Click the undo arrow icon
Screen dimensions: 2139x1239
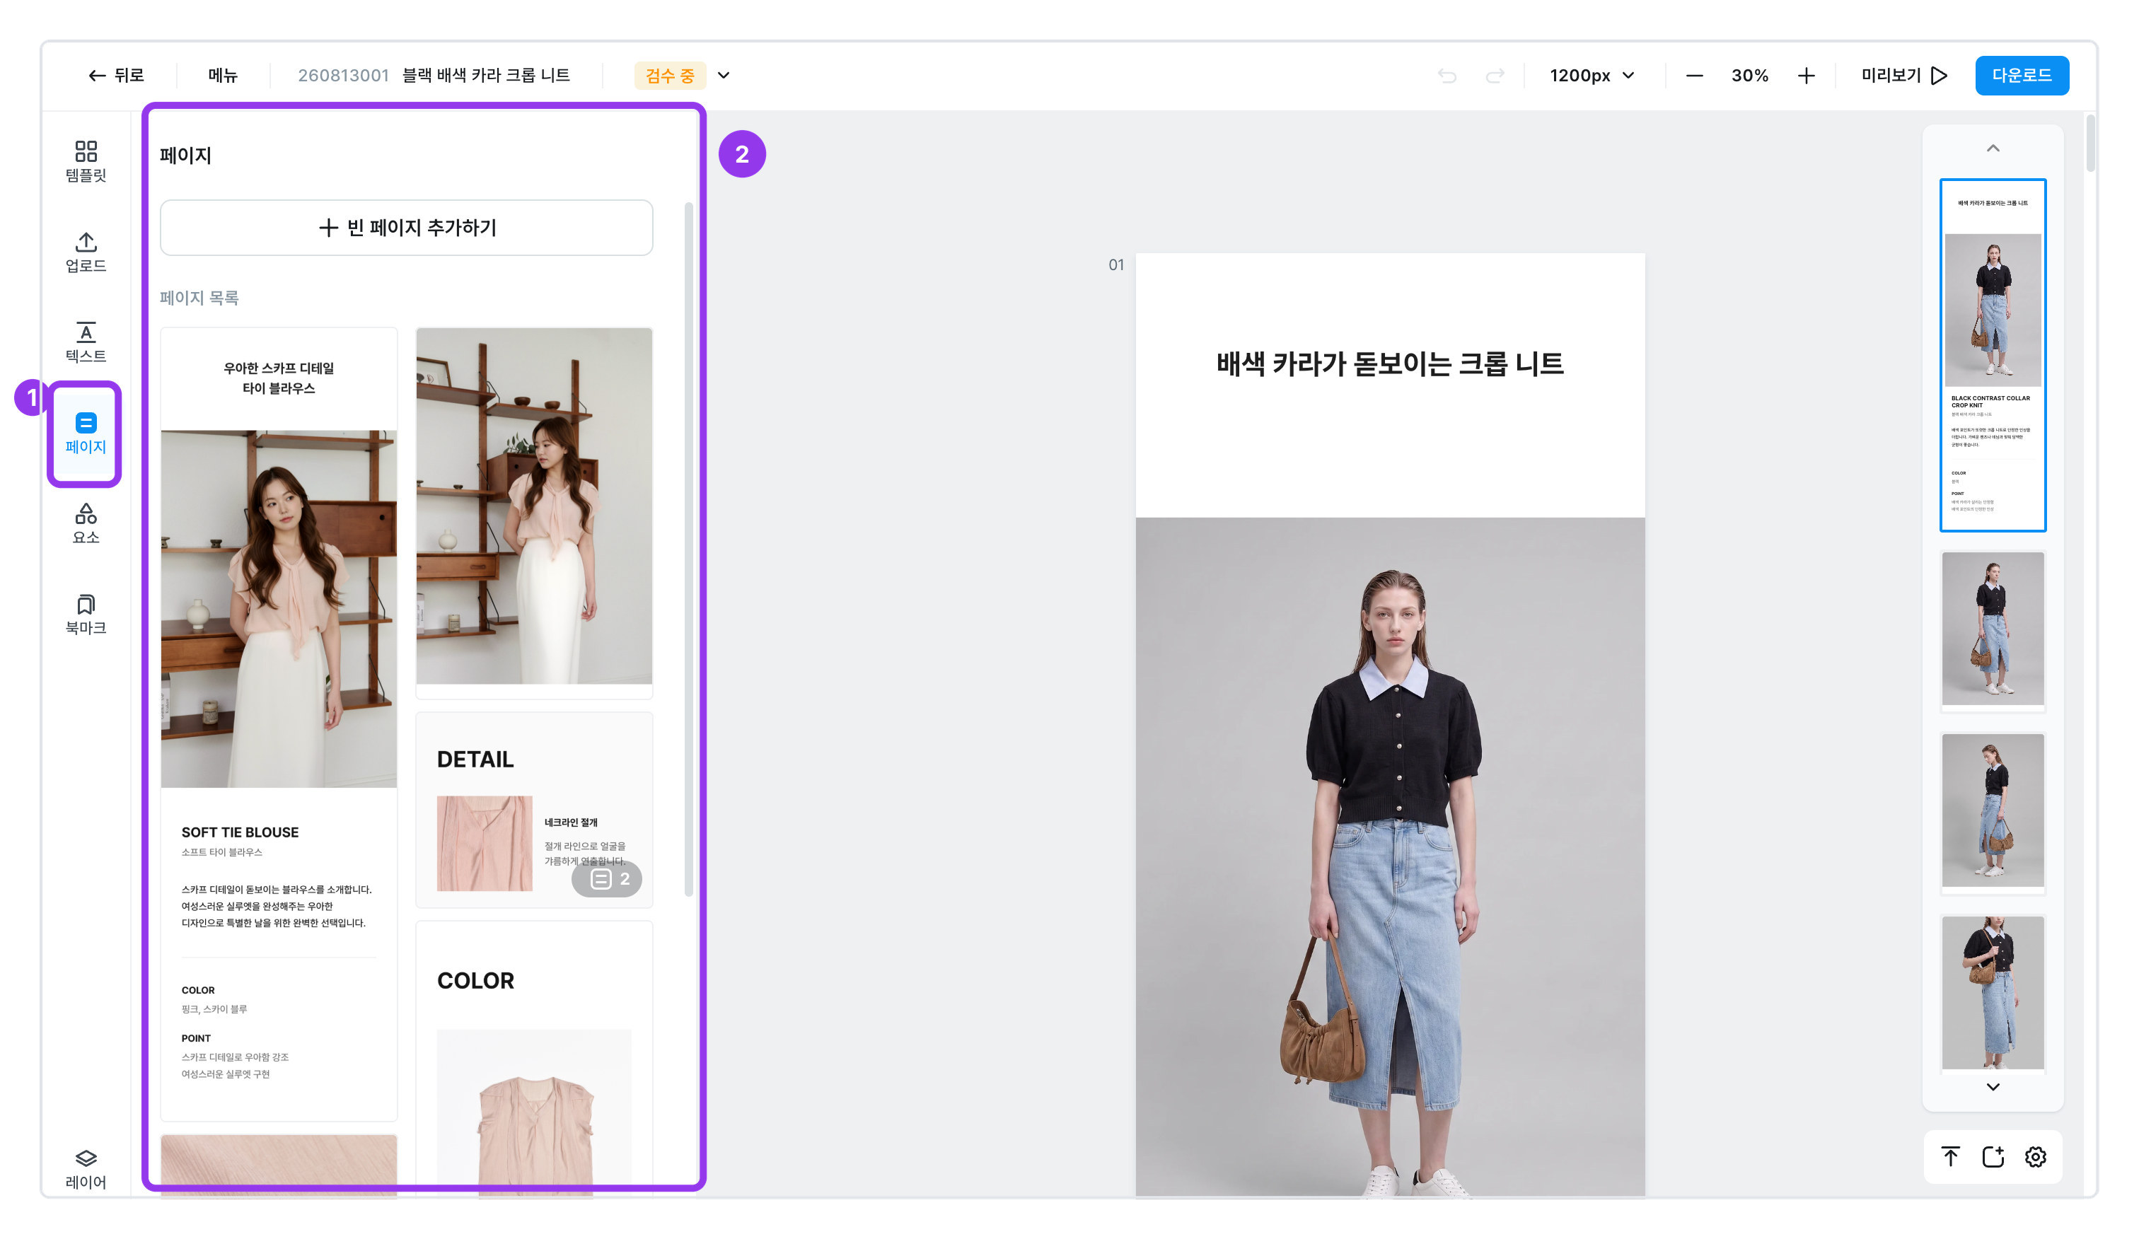point(1447,76)
